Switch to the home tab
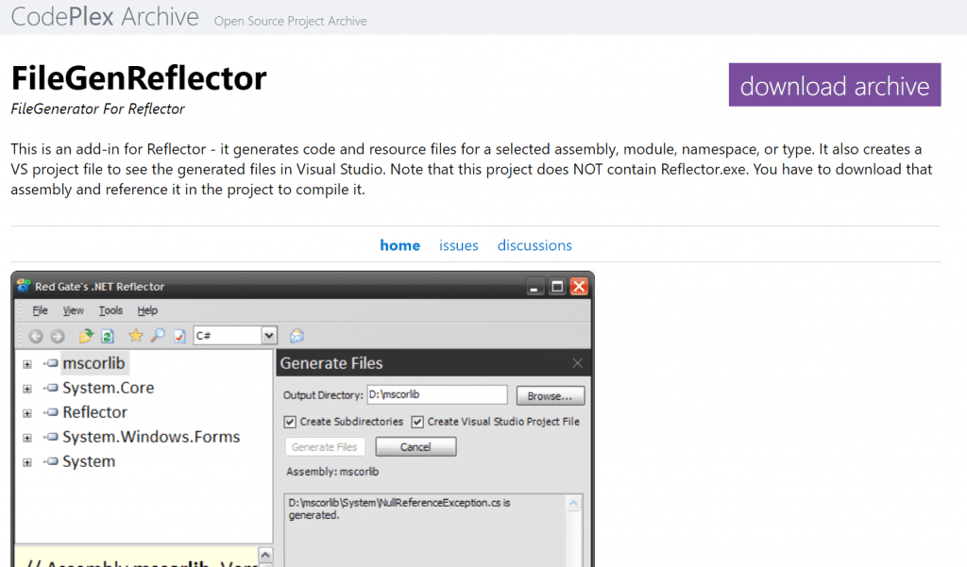Image resolution: width=967 pixels, height=567 pixels. pos(399,245)
